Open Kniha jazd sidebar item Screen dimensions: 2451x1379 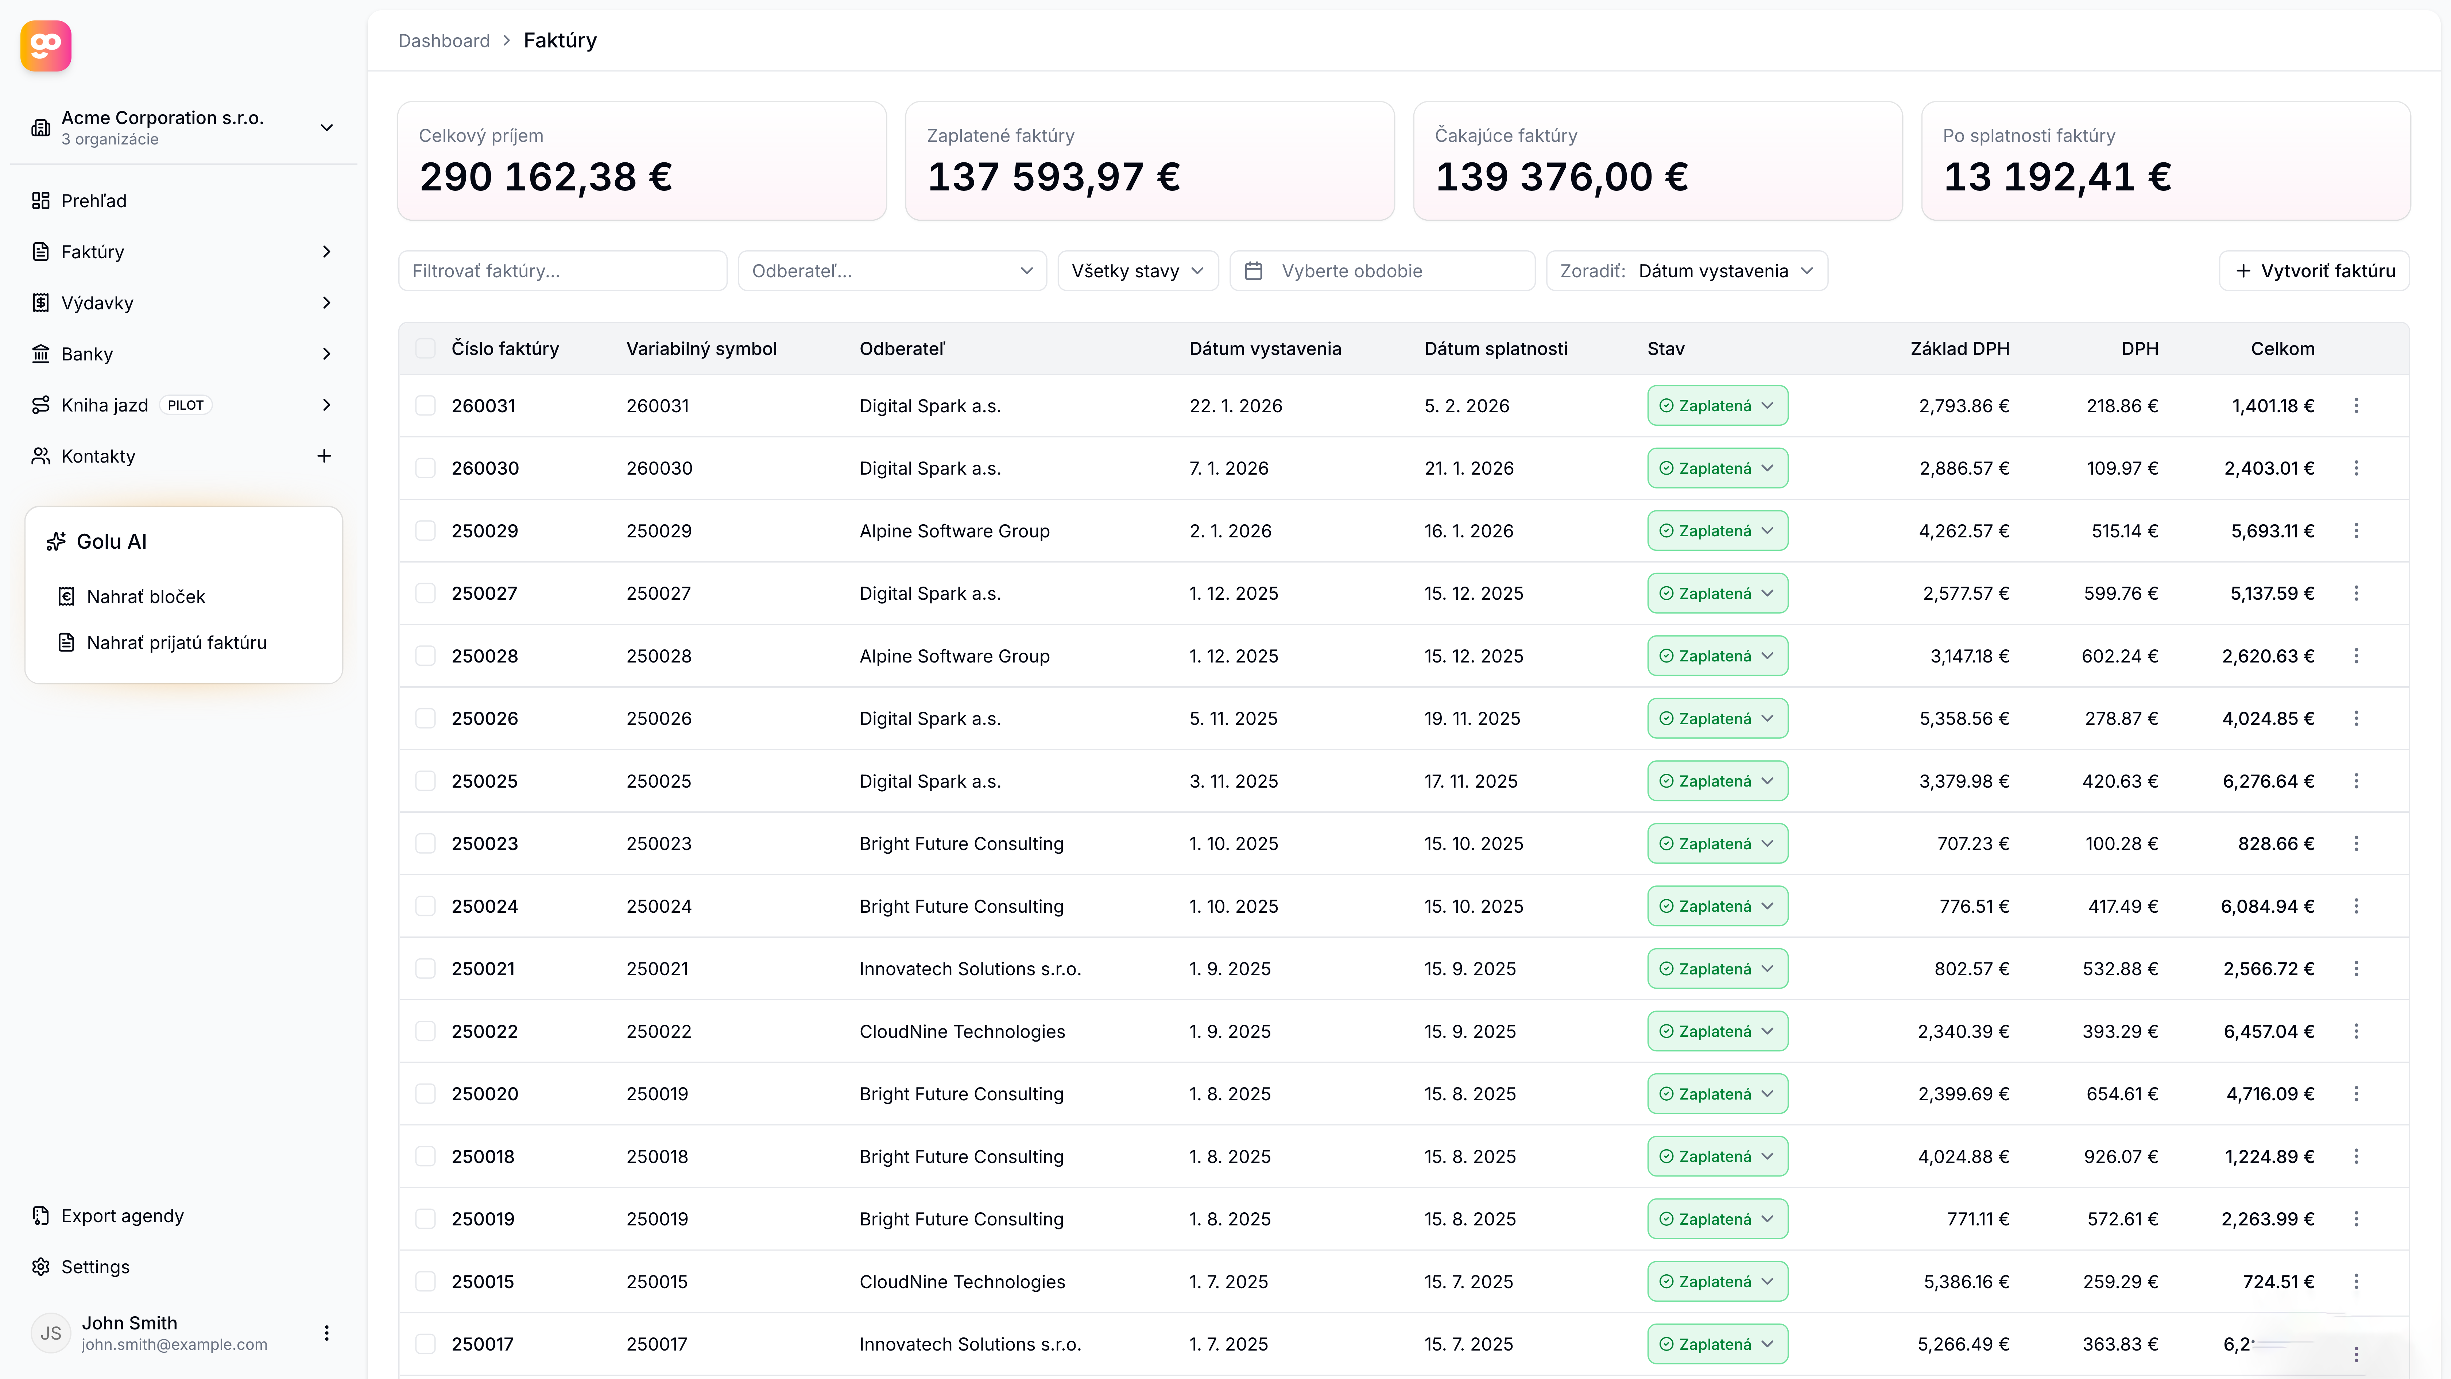(x=183, y=405)
